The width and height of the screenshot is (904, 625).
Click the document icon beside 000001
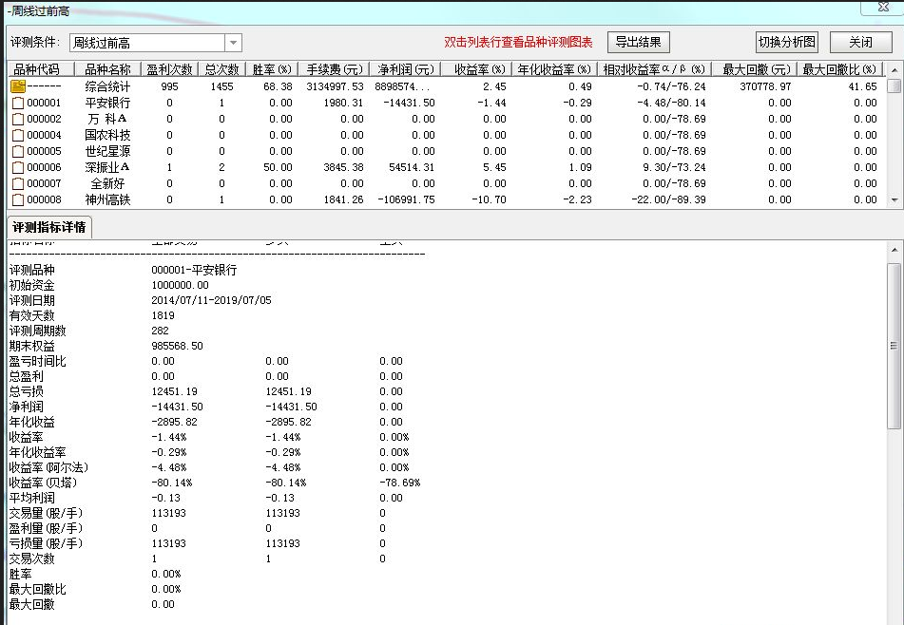tap(18, 103)
